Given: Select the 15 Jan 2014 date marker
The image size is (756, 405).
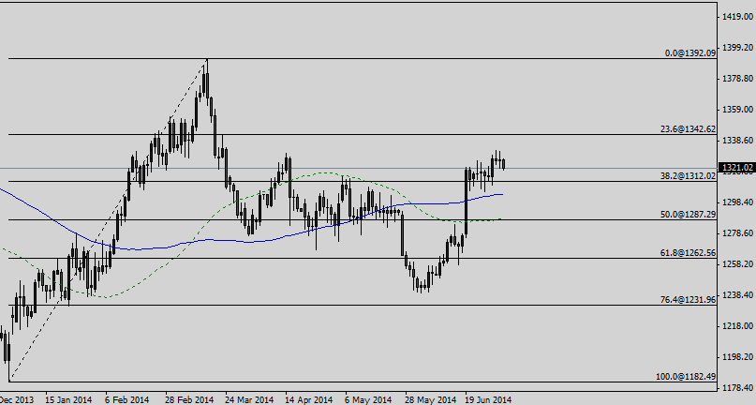Looking at the screenshot, I should click(67, 398).
